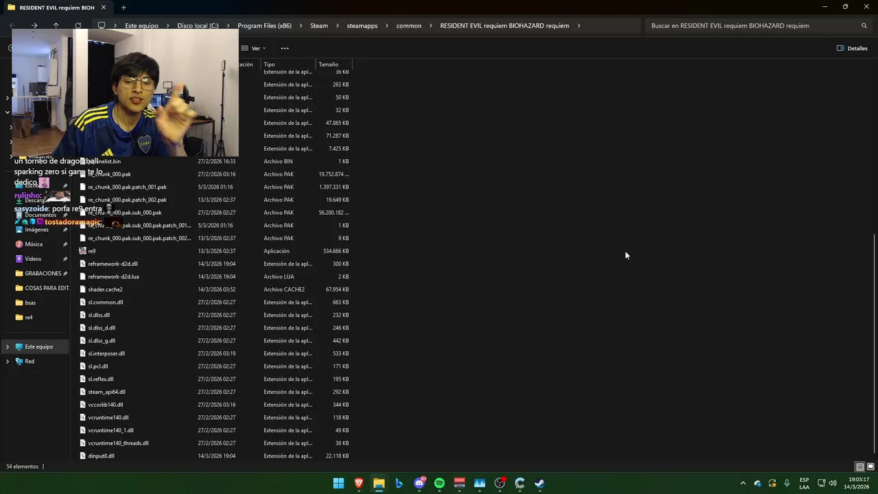Viewport: 878px width, 494px height.
Task: Select the file reframework-d2d.dll
Action: tap(112, 263)
